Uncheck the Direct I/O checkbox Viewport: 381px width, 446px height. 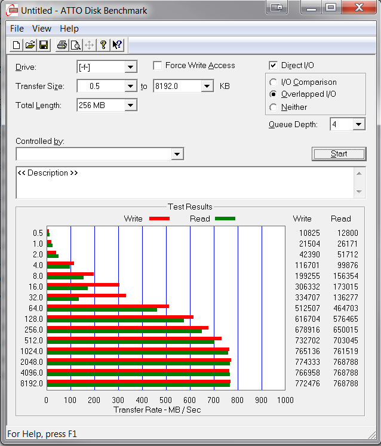click(x=274, y=66)
